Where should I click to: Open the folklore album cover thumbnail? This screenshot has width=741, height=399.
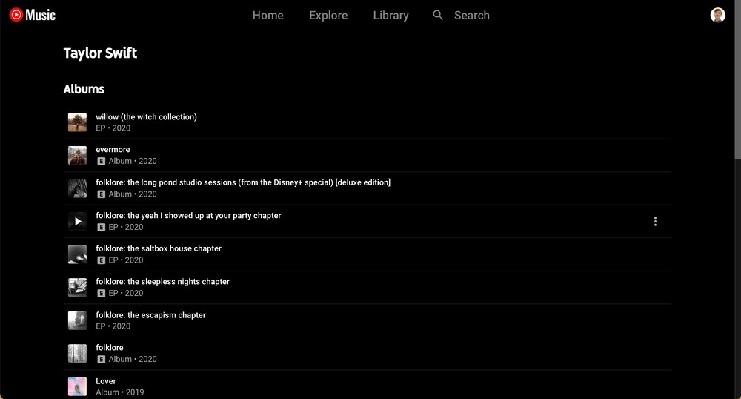pyautogui.click(x=78, y=354)
